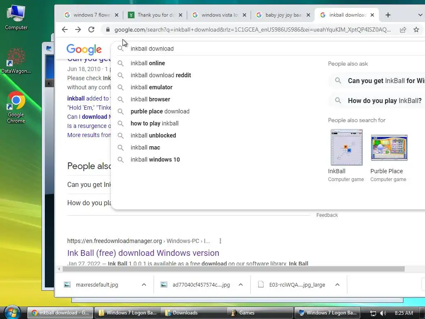Close the 'windows 7 flowe' tab
Screen dimensions: 425x319
[117, 15]
